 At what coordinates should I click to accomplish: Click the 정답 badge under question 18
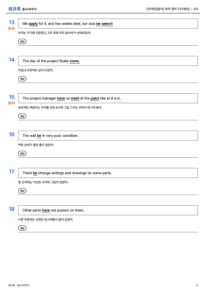[22, 228]
